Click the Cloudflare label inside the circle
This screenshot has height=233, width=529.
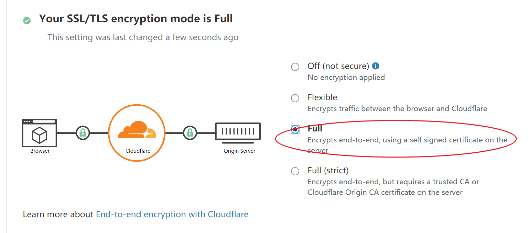point(138,151)
